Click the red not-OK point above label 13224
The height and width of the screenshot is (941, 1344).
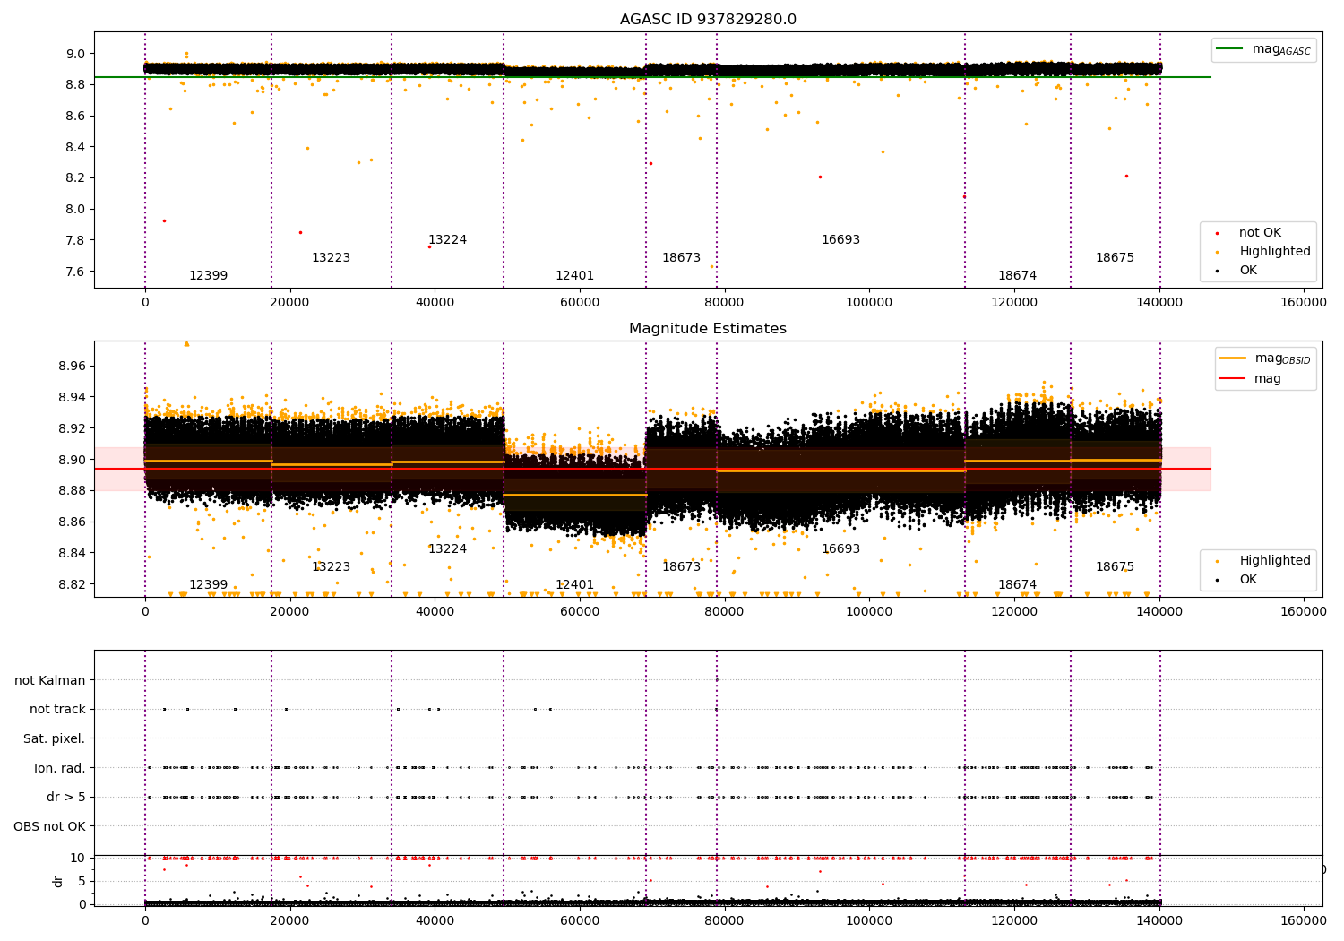[430, 246]
